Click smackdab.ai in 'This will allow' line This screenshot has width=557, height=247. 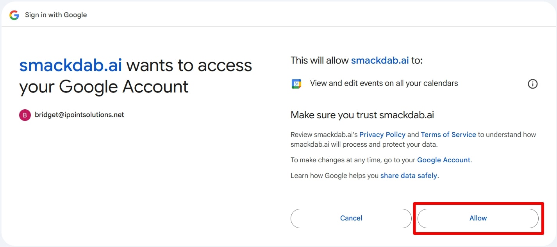tap(380, 60)
